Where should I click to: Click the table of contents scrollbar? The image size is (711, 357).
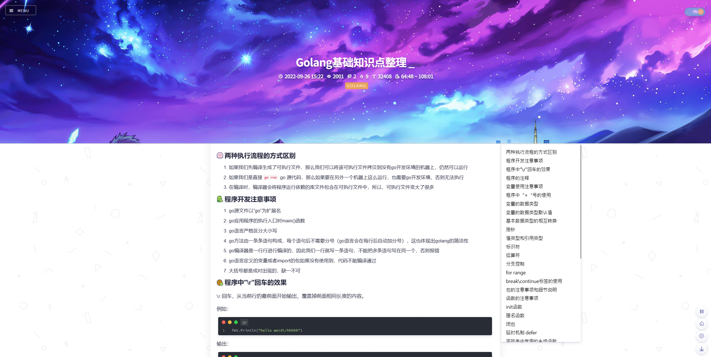click(581, 201)
